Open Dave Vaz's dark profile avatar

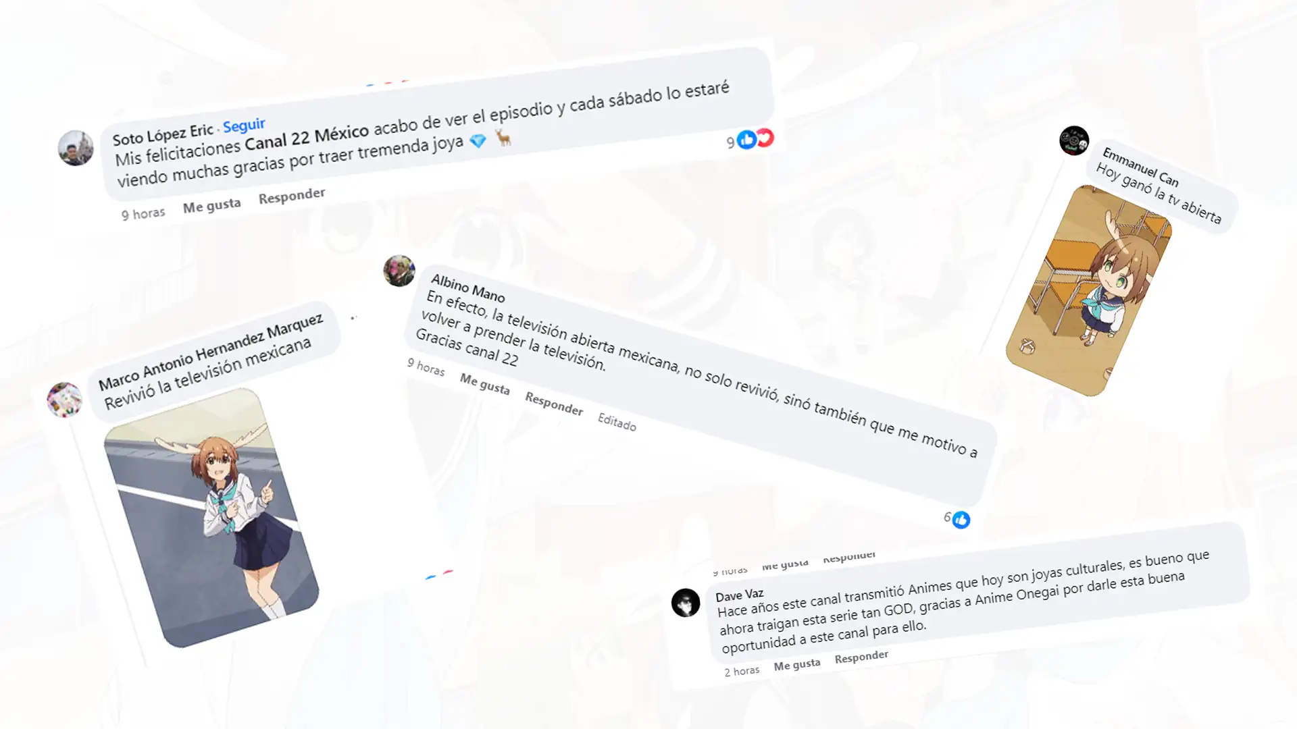686,602
